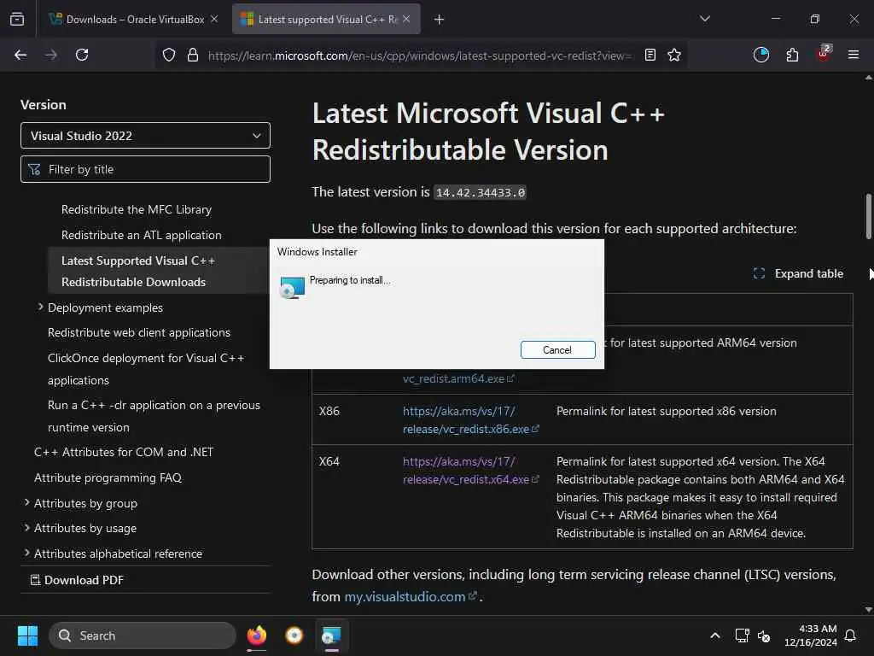Open the clock showing 4:33 AM
Image resolution: width=874 pixels, height=656 pixels.
[x=811, y=635]
